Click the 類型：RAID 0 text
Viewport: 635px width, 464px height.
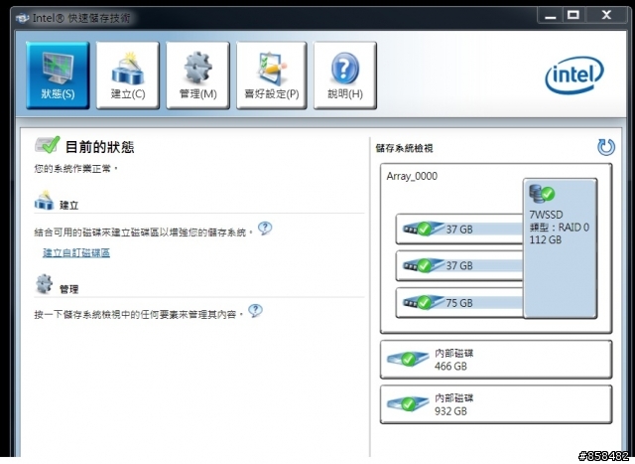pos(560,228)
